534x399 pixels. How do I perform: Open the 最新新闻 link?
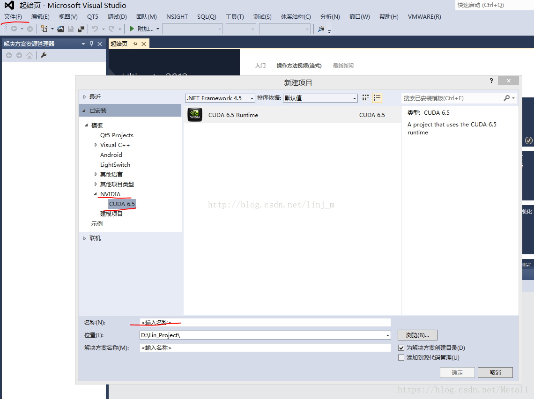[x=343, y=66]
